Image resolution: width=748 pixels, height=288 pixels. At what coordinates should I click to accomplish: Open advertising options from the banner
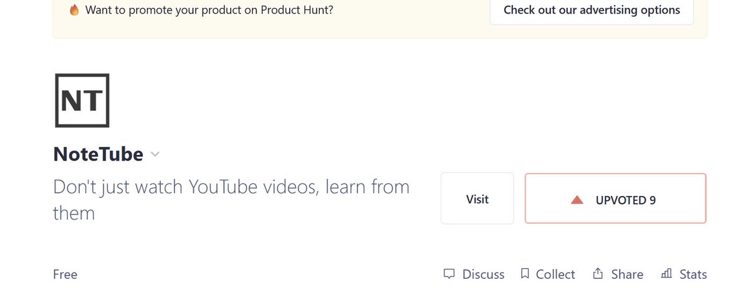point(592,10)
